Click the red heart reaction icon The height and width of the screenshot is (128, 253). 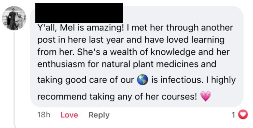click(x=243, y=115)
